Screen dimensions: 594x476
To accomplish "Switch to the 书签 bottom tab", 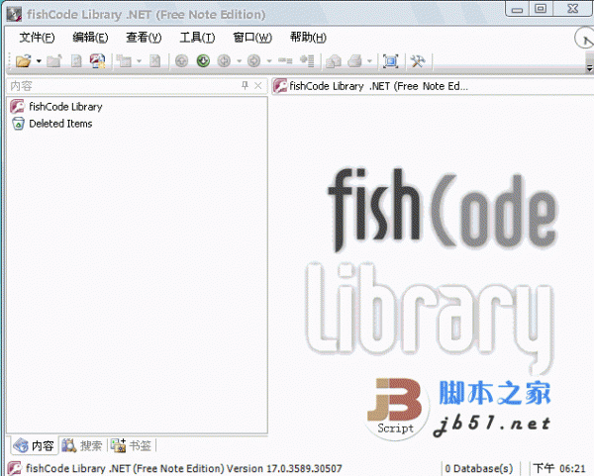I will tap(132, 445).
